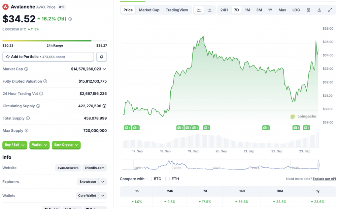Click the Avalanche red logo icon
338x209 pixels.
(x=5, y=7)
